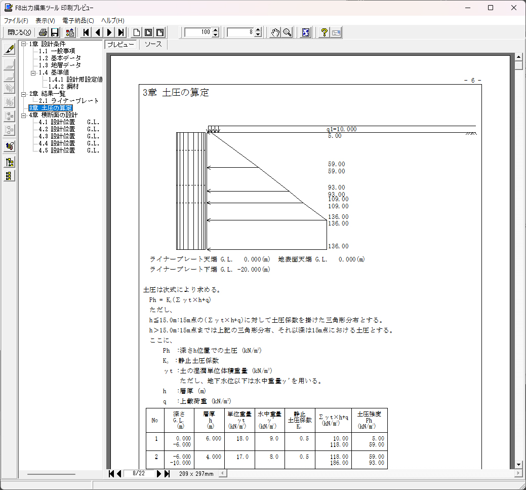526x490 pixels.
Task: Select 1.2 基本データ in the tree
Action: [x=60, y=58]
